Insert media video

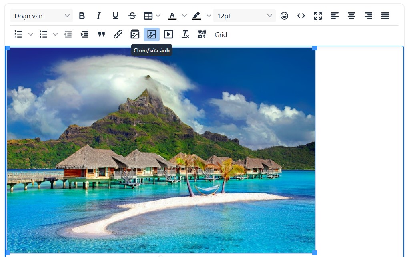coord(168,34)
